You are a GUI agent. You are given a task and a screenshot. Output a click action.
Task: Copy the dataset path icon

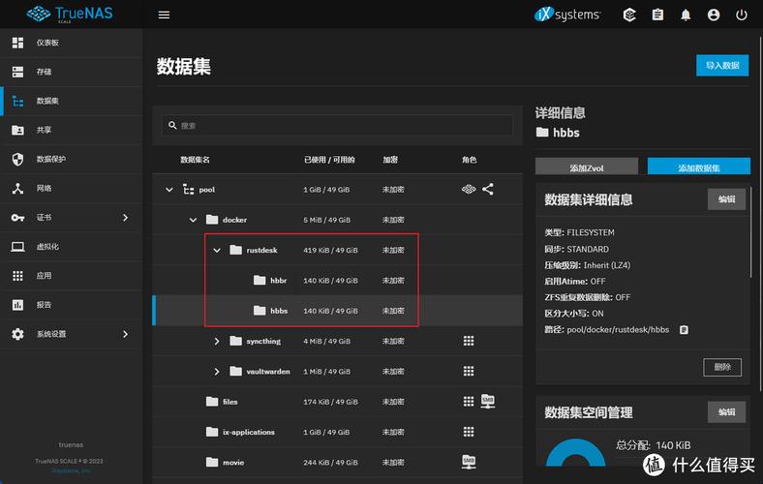pyautogui.click(x=684, y=330)
